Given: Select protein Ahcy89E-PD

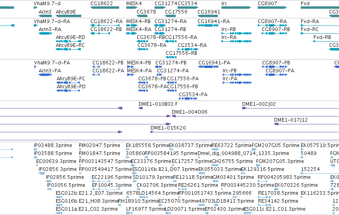Looking at the screenshot, I should [68, 91].
